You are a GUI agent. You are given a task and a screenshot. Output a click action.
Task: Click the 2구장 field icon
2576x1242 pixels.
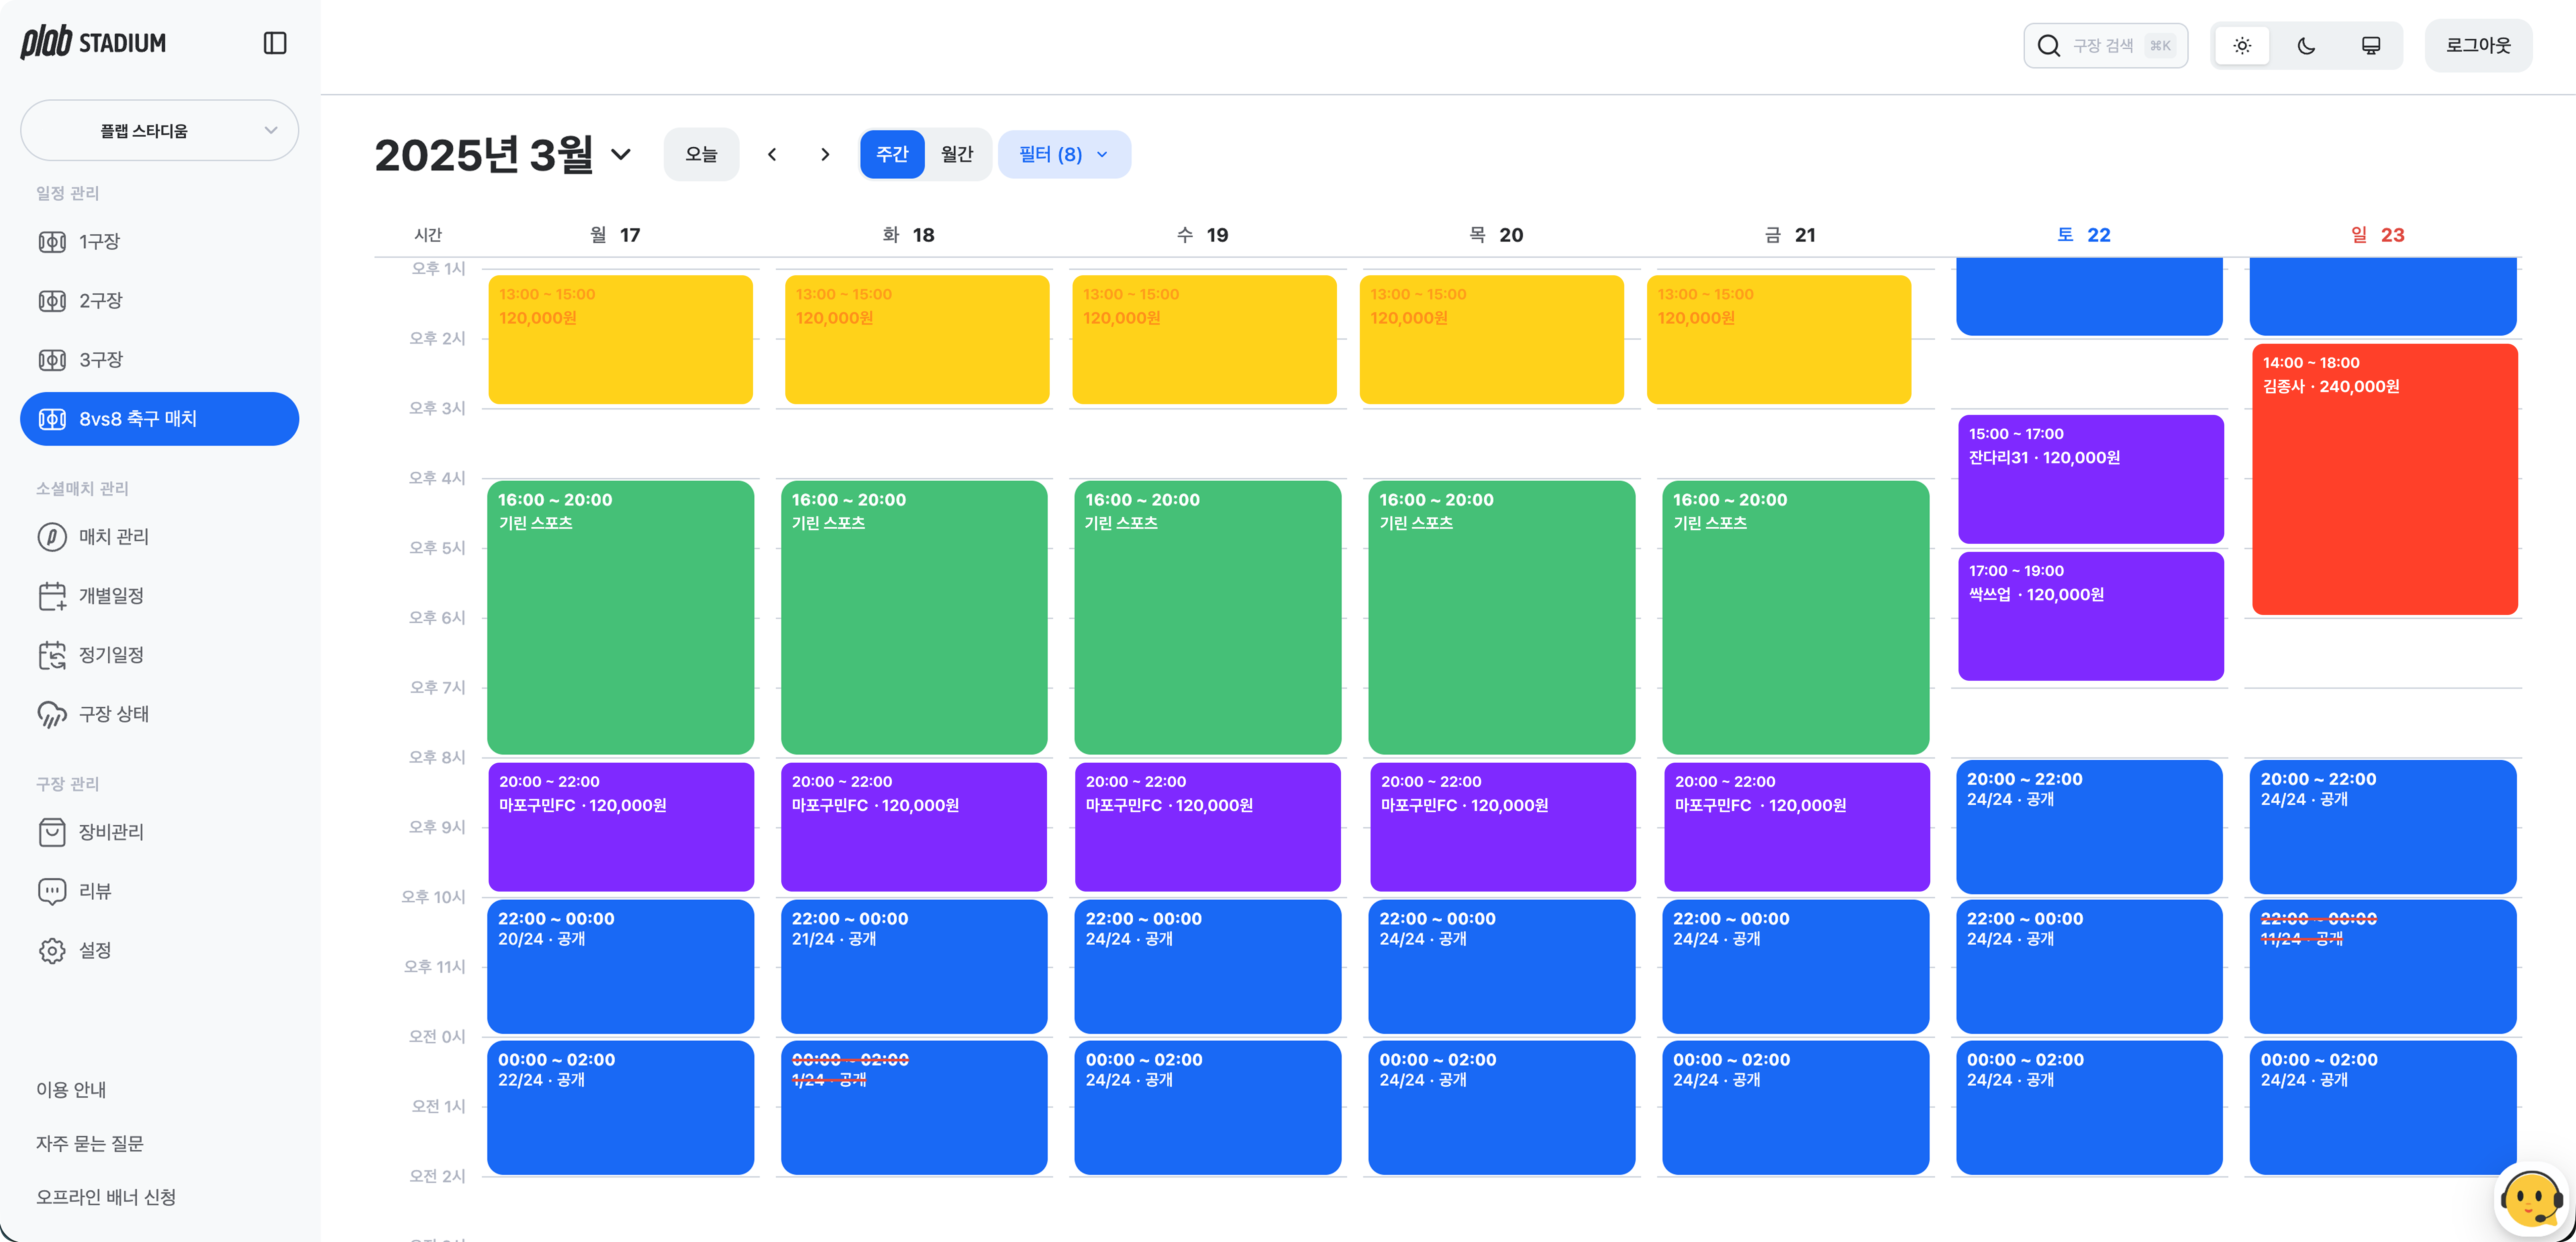(52, 301)
